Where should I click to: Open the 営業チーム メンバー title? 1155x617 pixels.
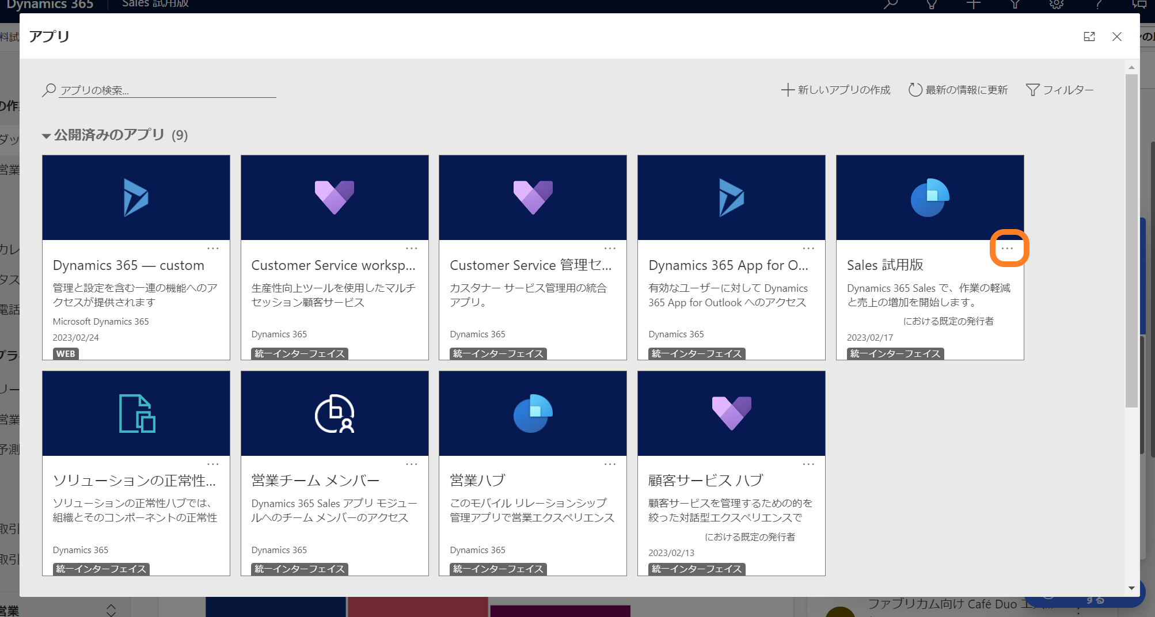pos(316,481)
